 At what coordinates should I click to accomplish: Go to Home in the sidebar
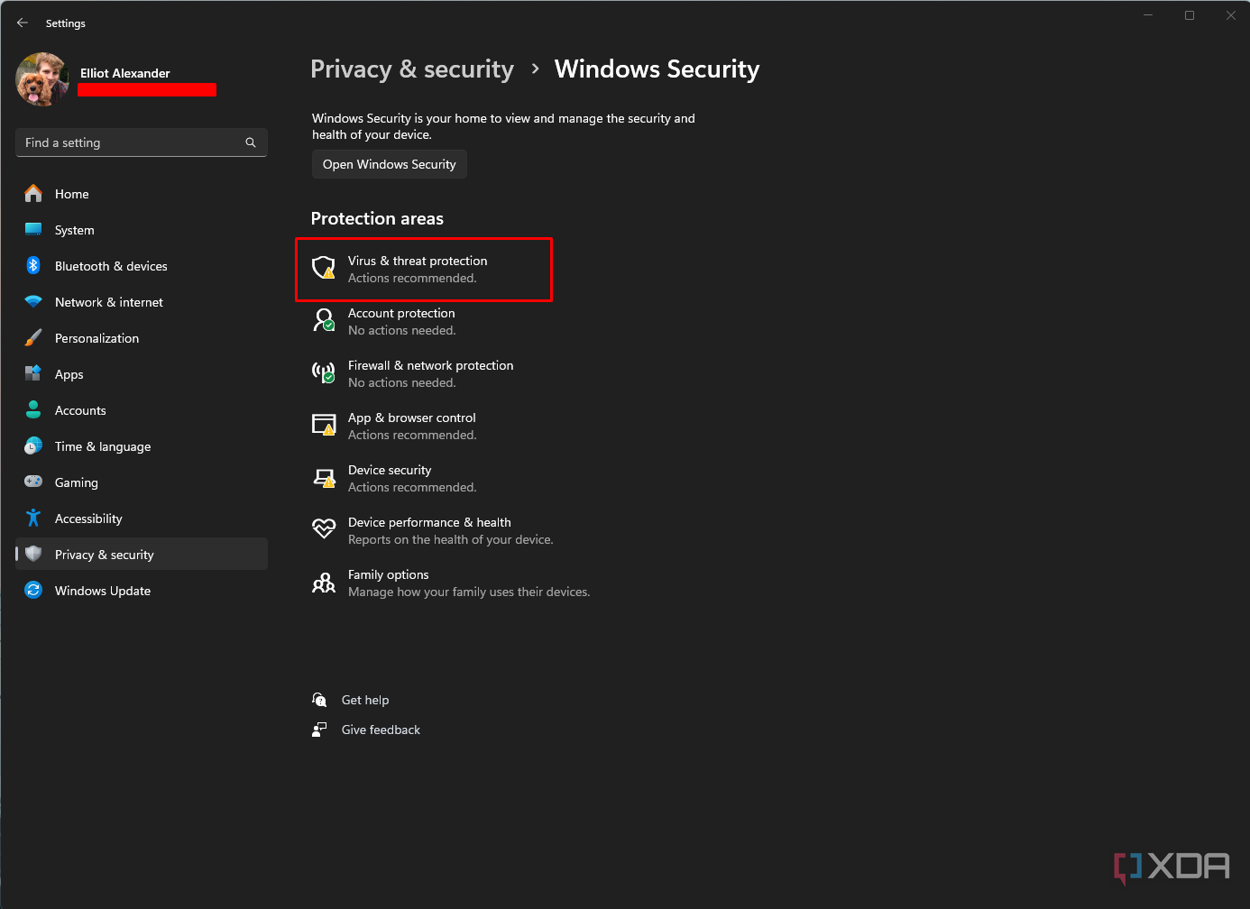pos(142,194)
